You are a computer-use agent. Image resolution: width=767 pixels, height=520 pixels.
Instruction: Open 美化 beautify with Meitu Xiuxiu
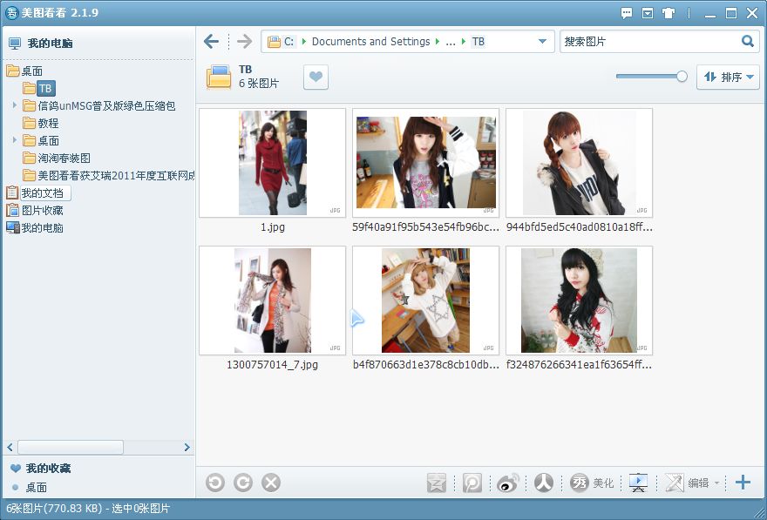coord(592,483)
